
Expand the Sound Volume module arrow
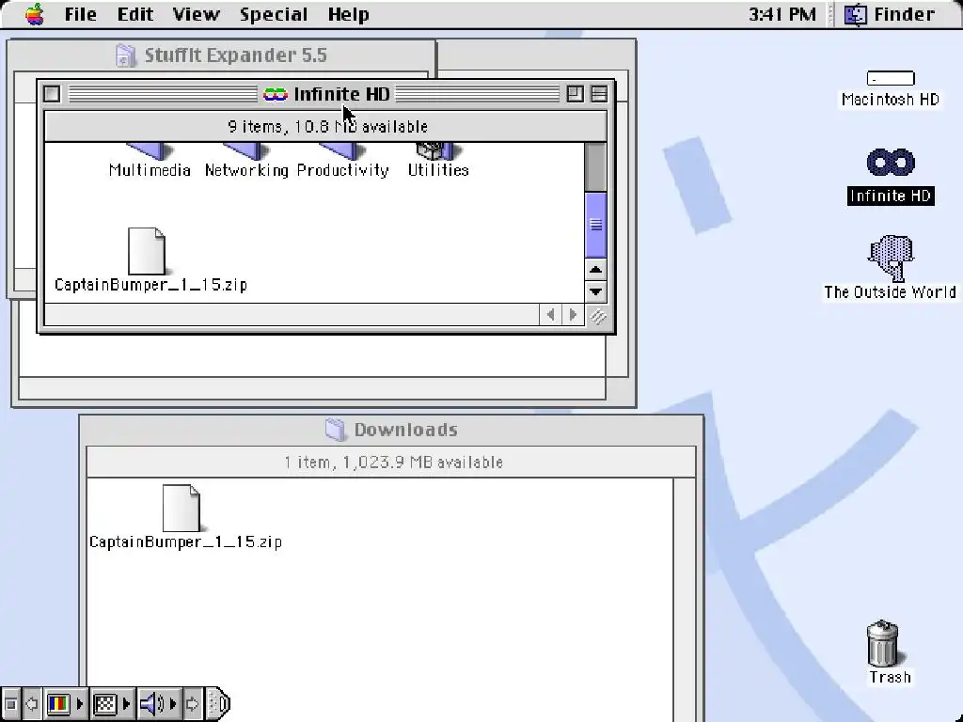tap(173, 703)
